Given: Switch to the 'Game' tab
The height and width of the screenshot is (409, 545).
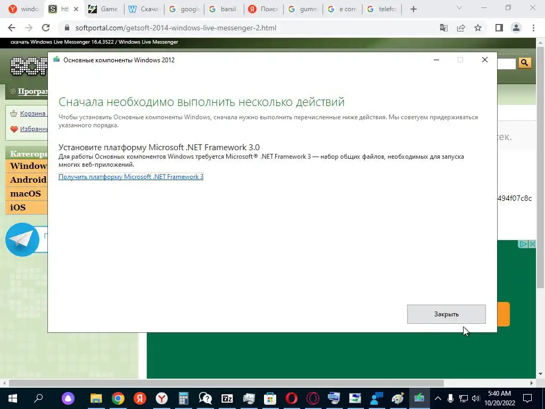Looking at the screenshot, I should 104,9.
